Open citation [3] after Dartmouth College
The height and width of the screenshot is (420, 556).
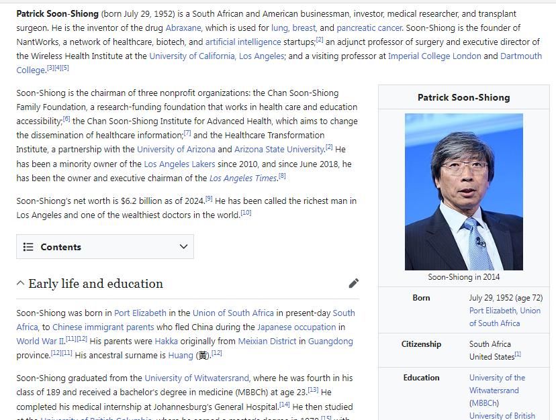[50, 68]
